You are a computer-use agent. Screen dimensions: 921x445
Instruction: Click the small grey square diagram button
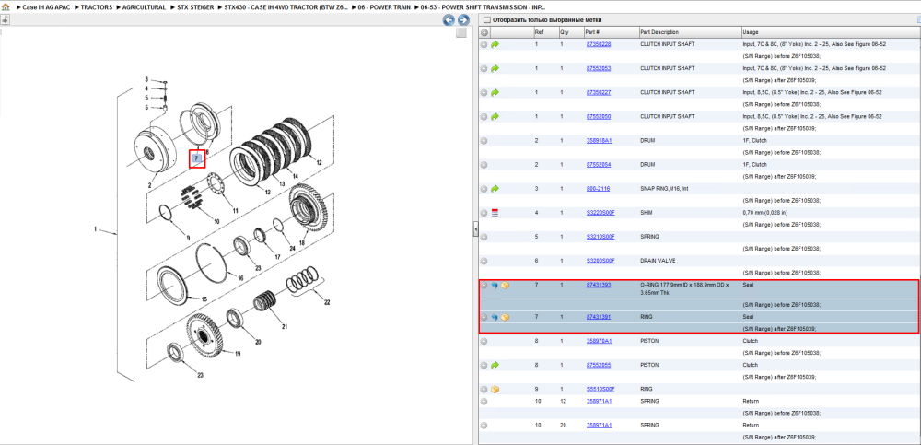tap(461, 33)
